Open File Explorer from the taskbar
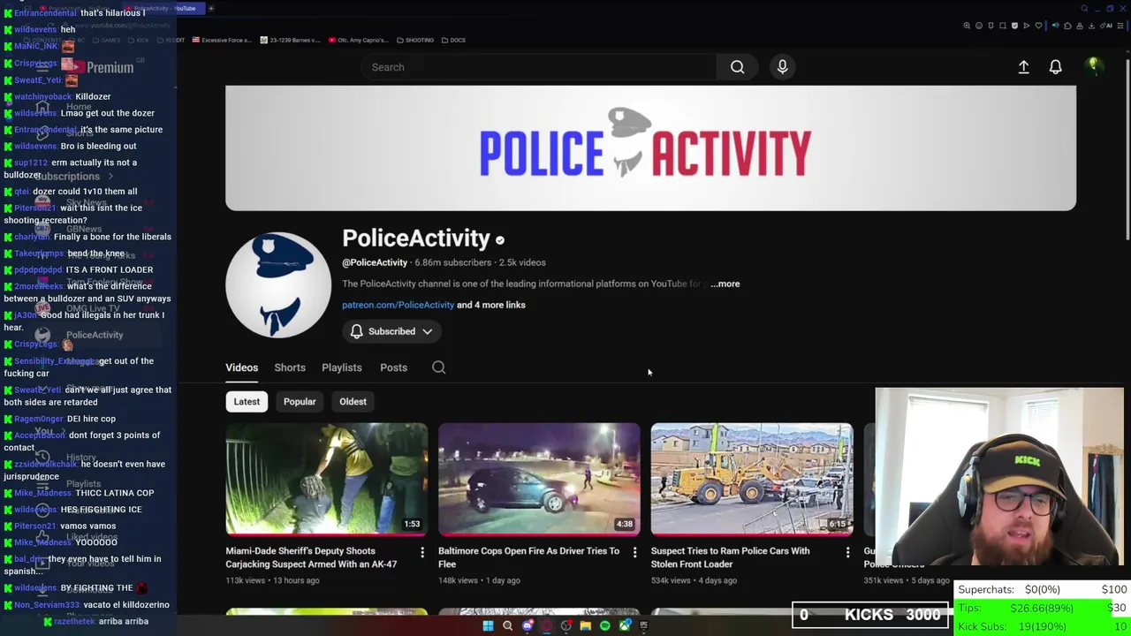The width and height of the screenshot is (1131, 636). tap(585, 625)
